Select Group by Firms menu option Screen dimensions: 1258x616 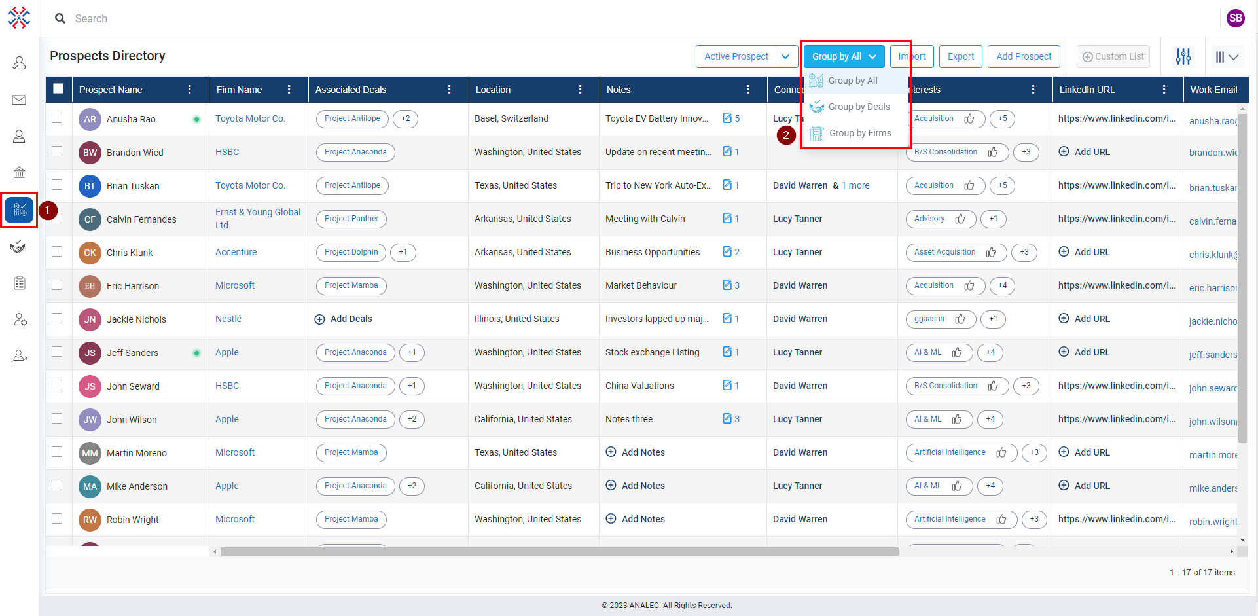coord(855,133)
